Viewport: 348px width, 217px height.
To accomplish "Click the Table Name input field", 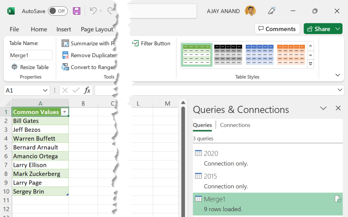I will 31,55.
